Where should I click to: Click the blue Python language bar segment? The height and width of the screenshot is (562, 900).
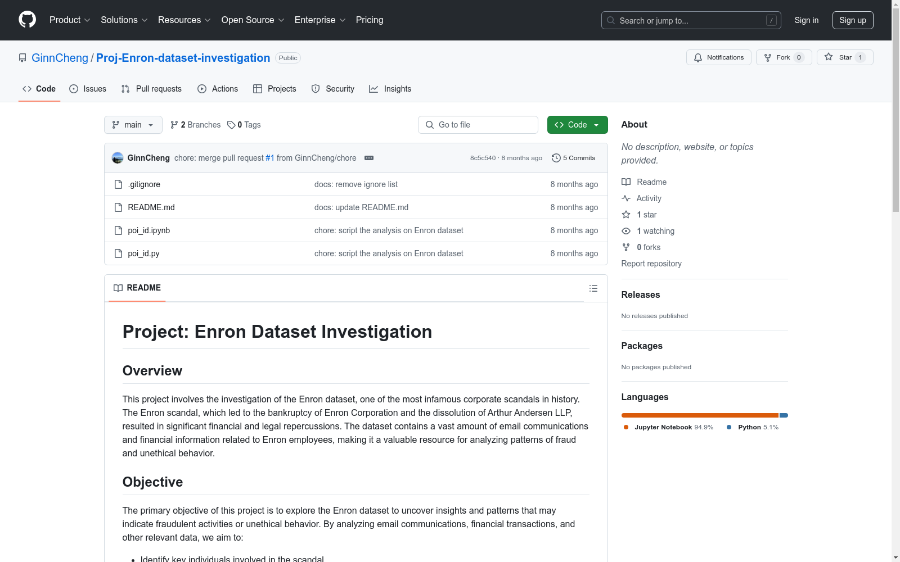784,415
